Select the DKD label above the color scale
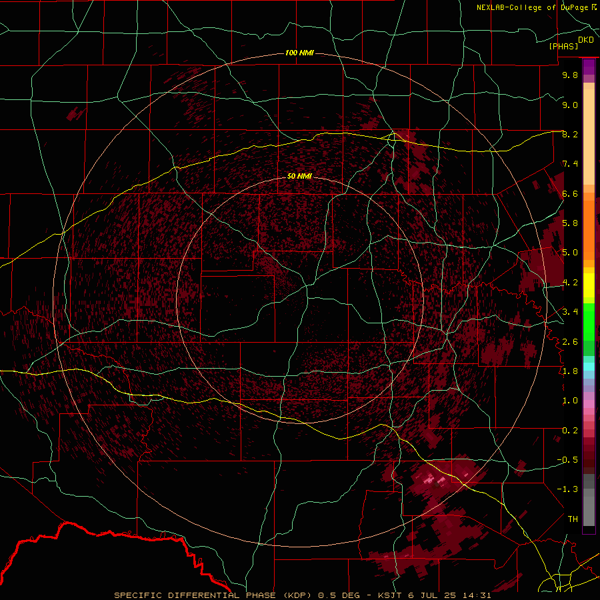 [x=585, y=39]
